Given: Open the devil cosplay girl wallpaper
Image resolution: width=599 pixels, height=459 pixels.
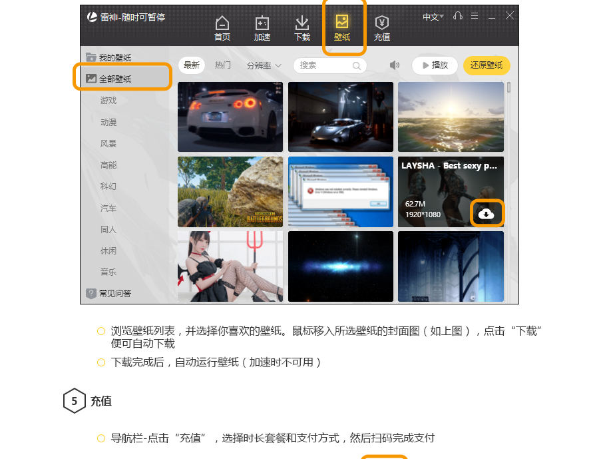Looking at the screenshot, I should pyautogui.click(x=230, y=266).
